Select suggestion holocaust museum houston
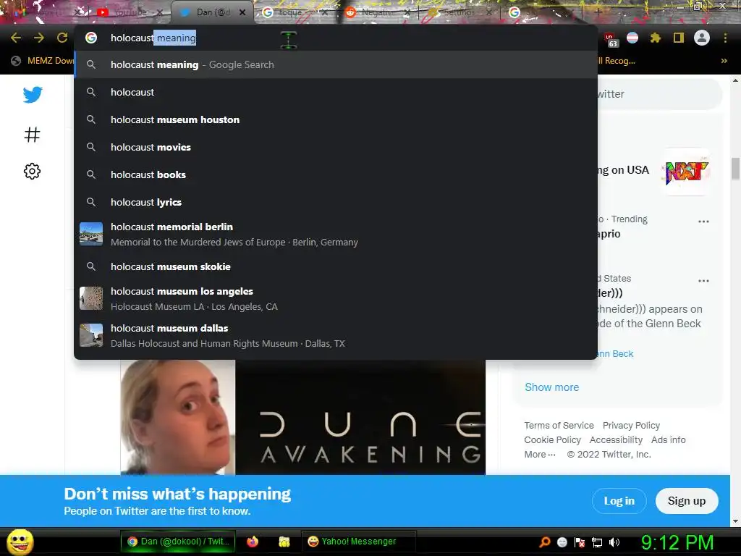Screen dimensions: 741x556 [336, 119]
